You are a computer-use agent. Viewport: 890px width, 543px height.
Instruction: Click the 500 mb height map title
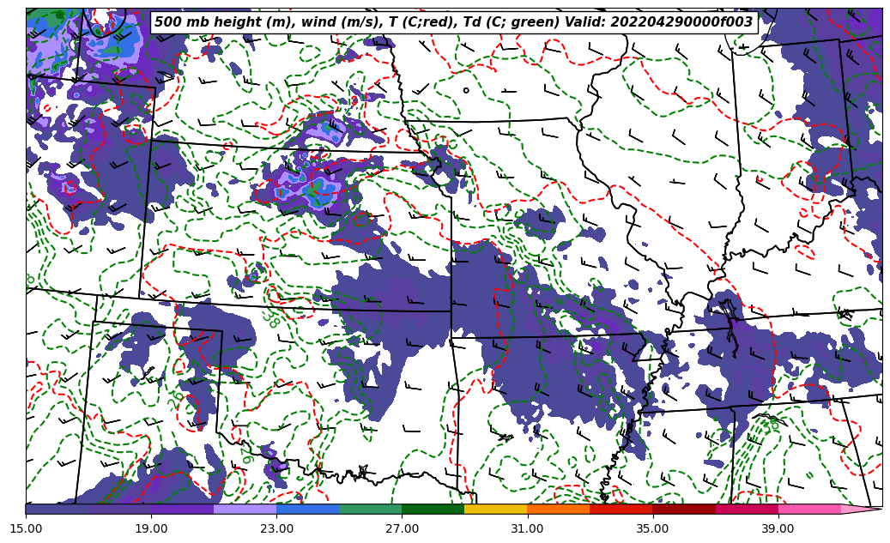coord(453,22)
